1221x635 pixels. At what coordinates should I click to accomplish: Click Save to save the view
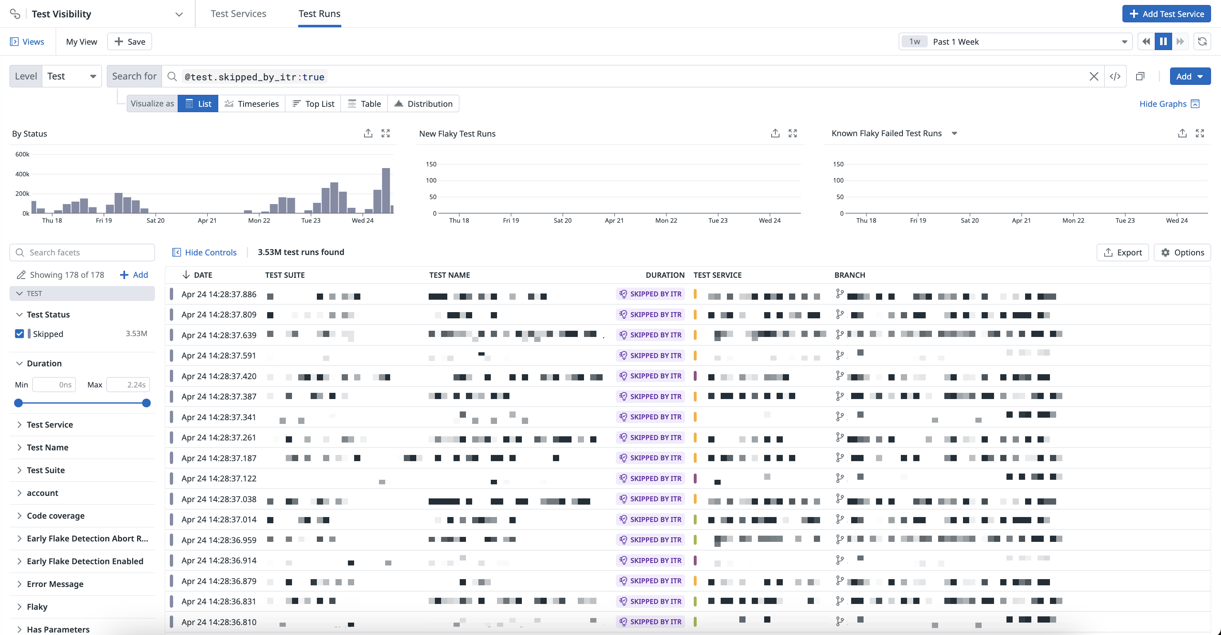[129, 42]
